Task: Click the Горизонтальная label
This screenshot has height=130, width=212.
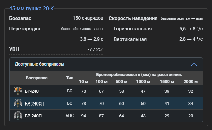Action: (x=133, y=29)
